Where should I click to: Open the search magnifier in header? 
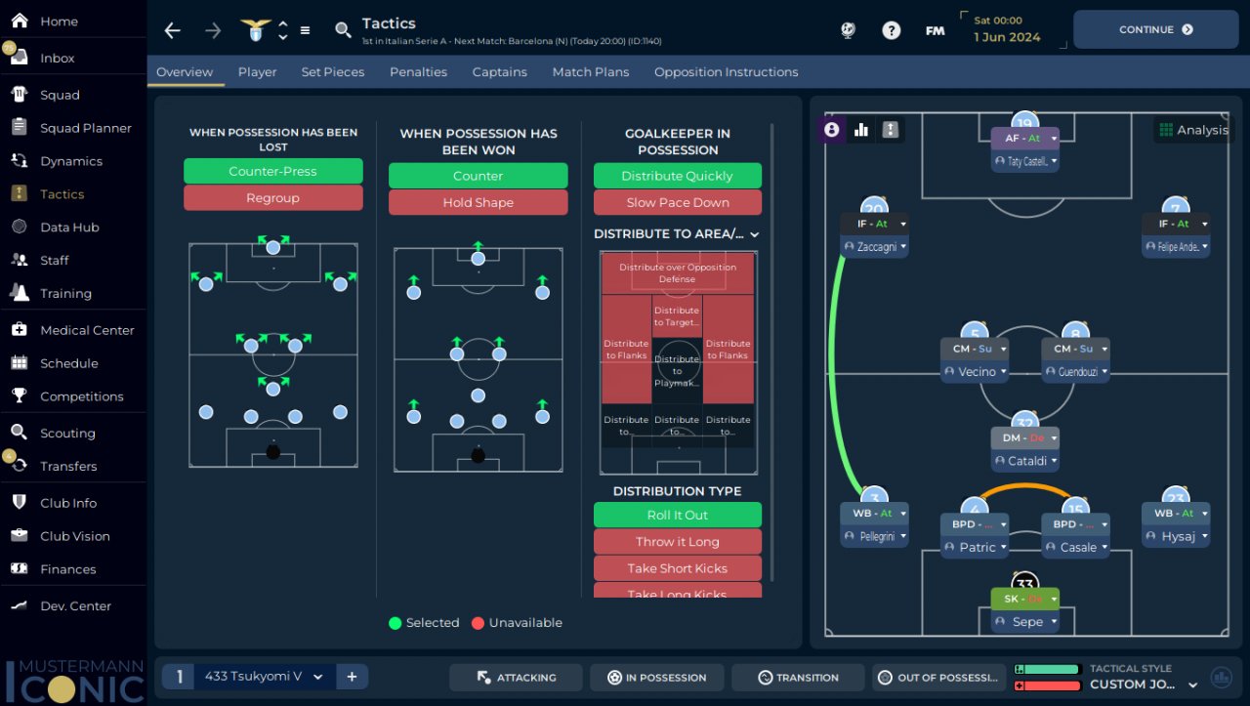click(x=343, y=30)
